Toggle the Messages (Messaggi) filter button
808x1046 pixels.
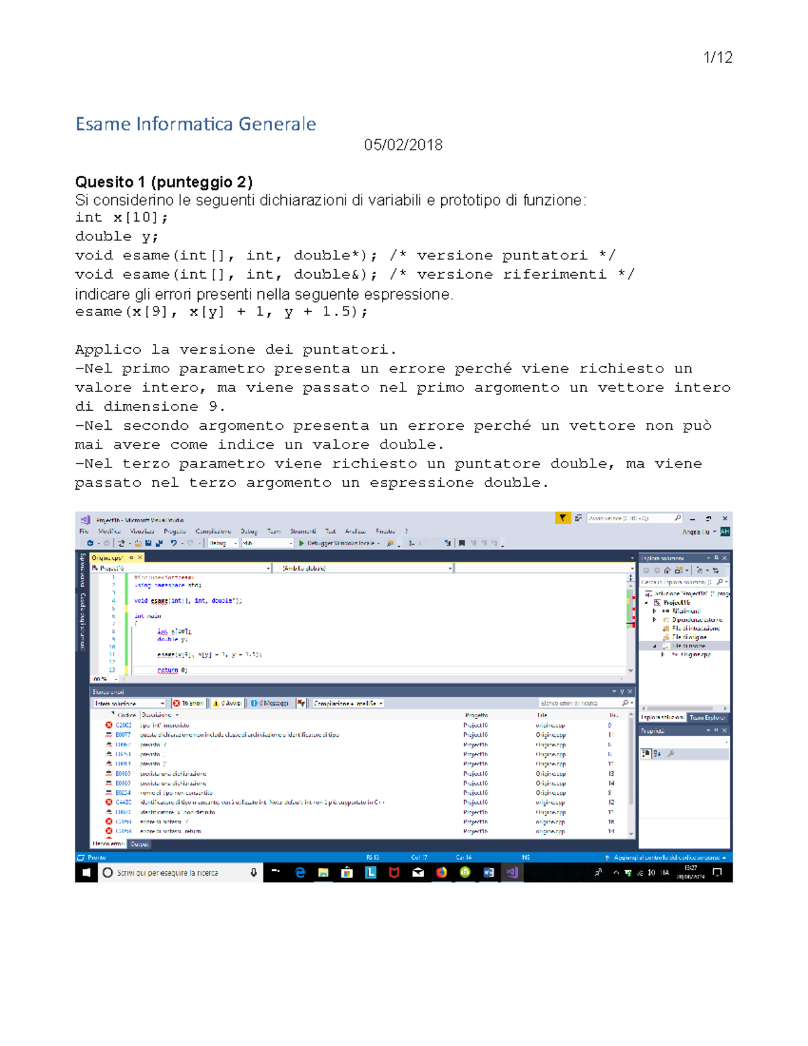click(x=269, y=703)
